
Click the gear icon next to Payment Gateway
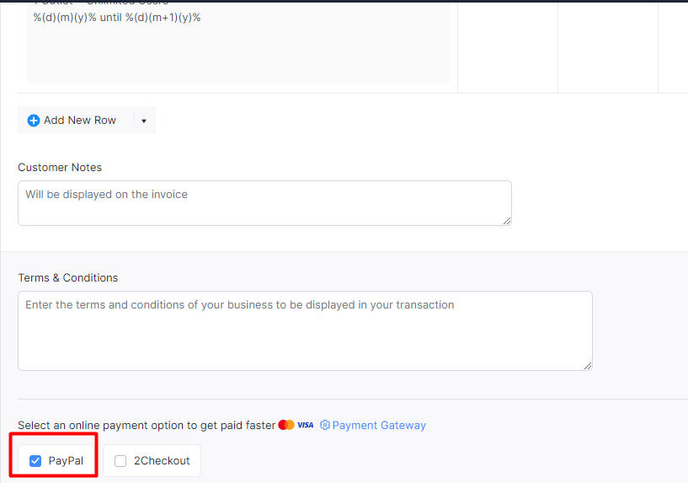tap(325, 425)
